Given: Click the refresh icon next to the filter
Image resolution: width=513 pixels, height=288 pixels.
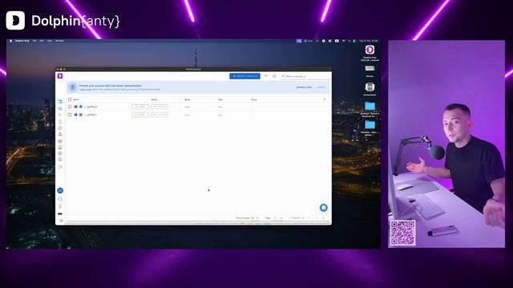Looking at the screenshot, I should [274, 76].
